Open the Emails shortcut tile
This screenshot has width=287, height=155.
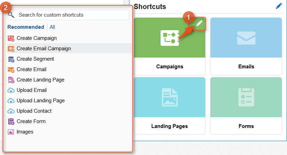tap(246, 46)
